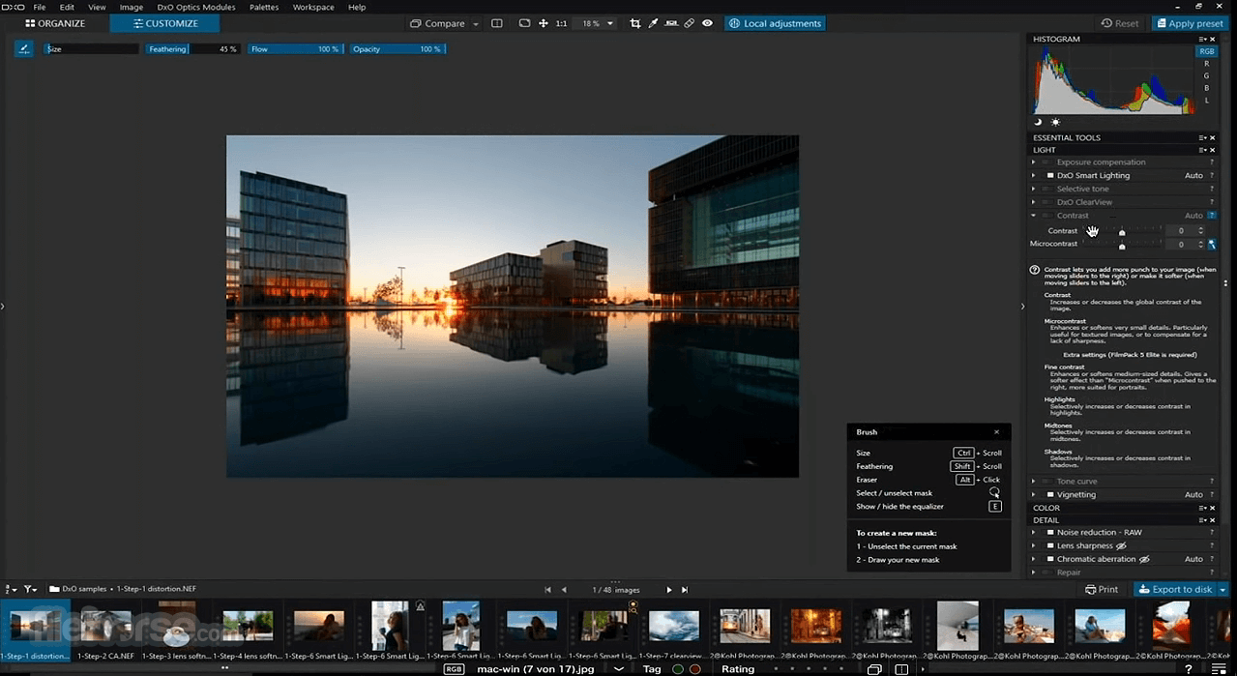
Task: Set zoom to 1:1
Action: tap(561, 23)
